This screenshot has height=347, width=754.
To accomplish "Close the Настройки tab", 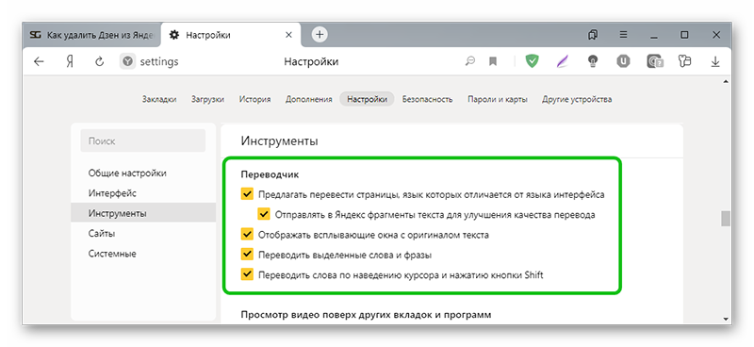I will [x=288, y=35].
